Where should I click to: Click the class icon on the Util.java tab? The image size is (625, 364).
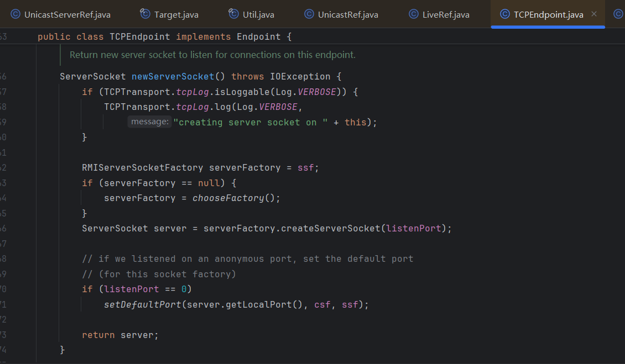tap(233, 14)
